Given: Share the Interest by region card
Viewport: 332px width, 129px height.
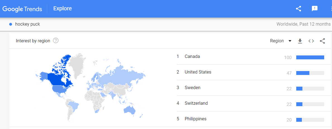Looking at the screenshot, I should (x=322, y=41).
